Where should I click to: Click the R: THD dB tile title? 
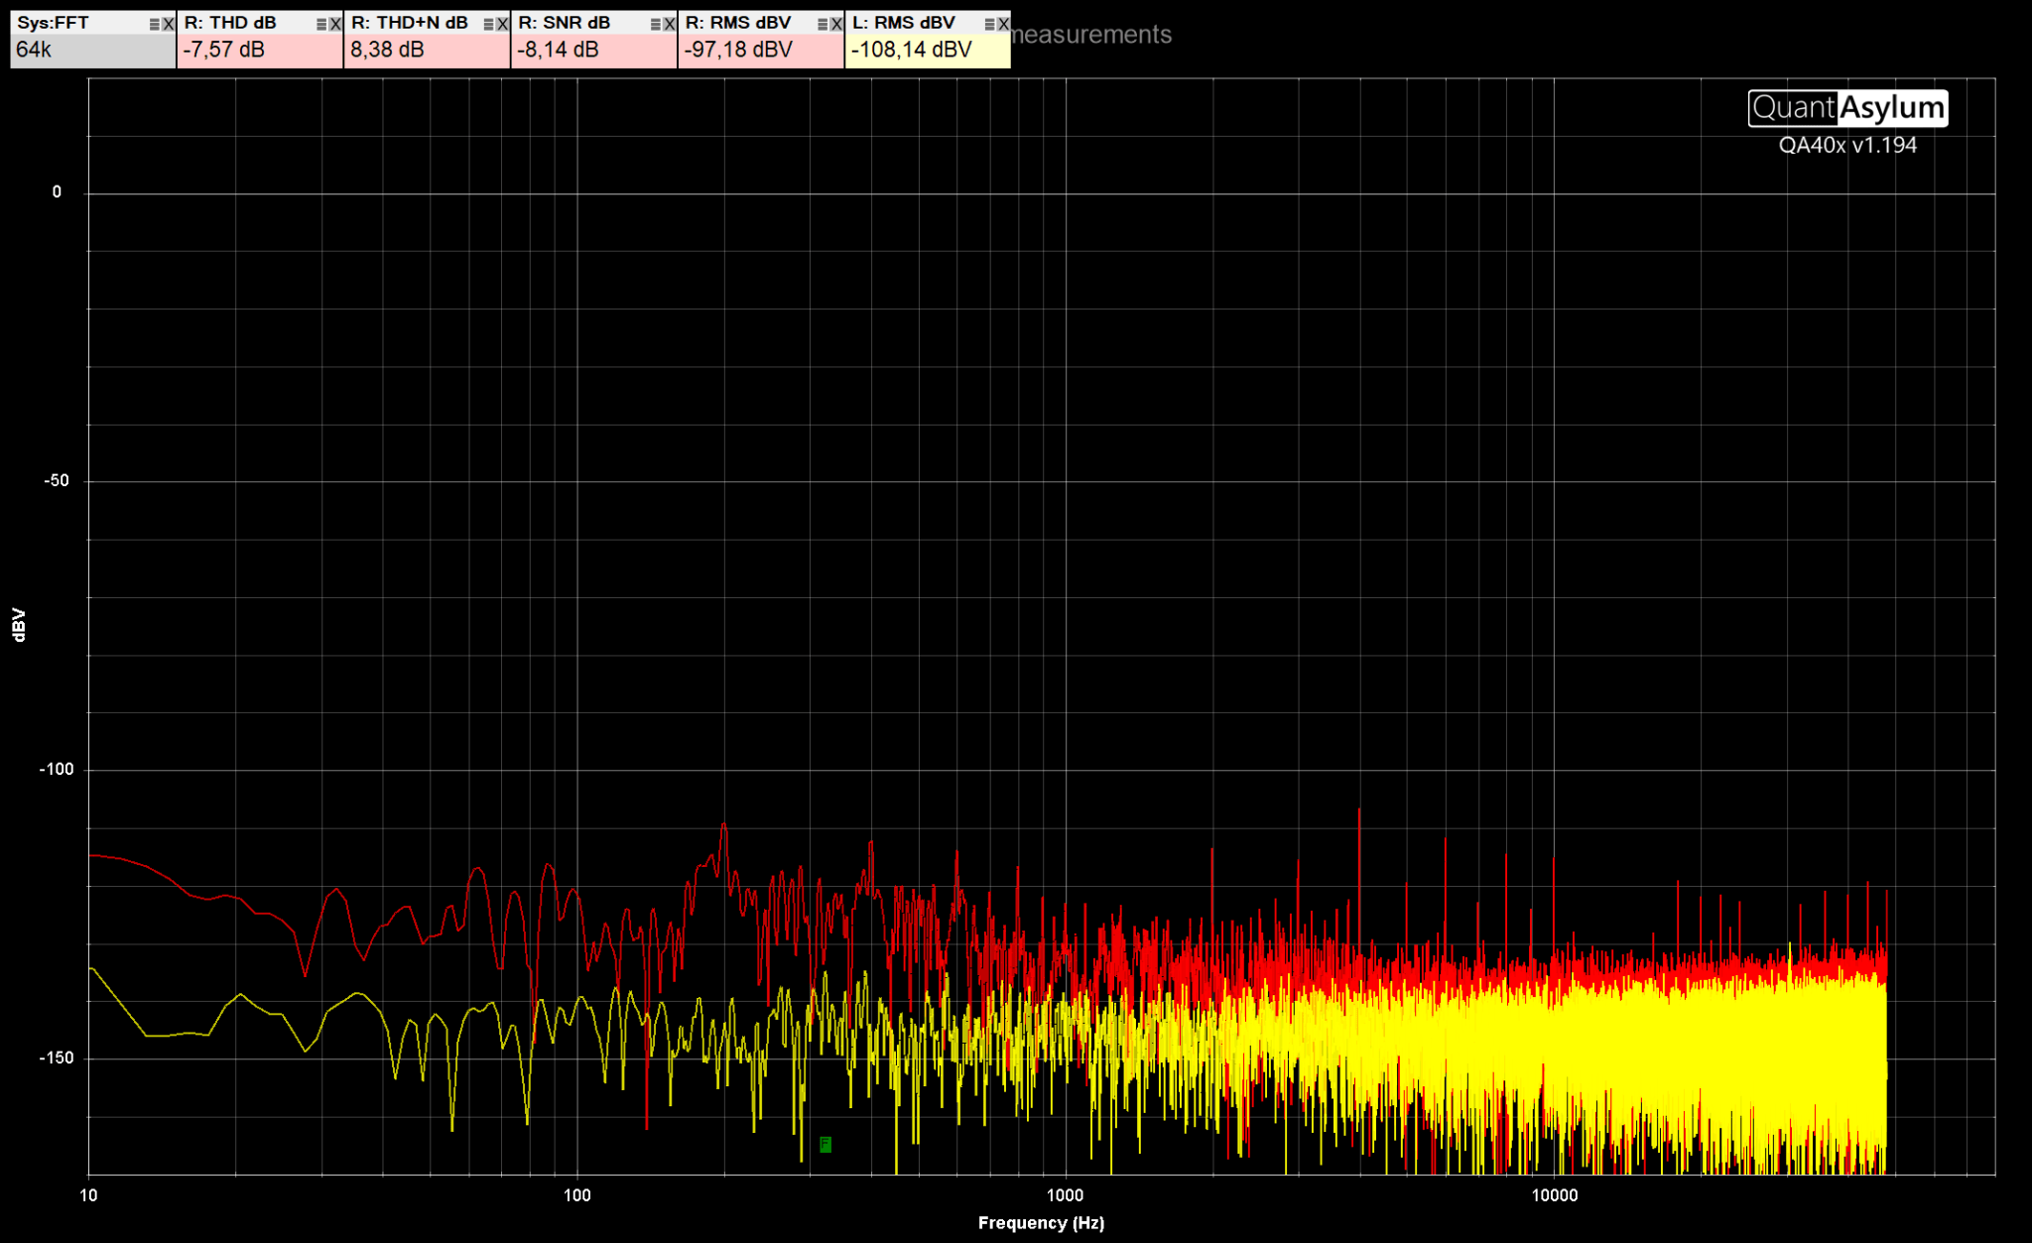pyautogui.click(x=230, y=23)
